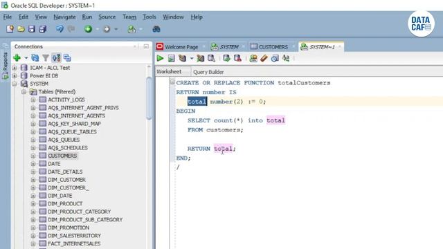
Task: Click the Connections panel vertical scrollbar
Action: click(x=149, y=99)
